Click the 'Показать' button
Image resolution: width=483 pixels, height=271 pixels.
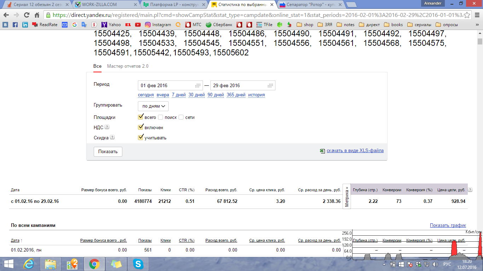tap(108, 152)
